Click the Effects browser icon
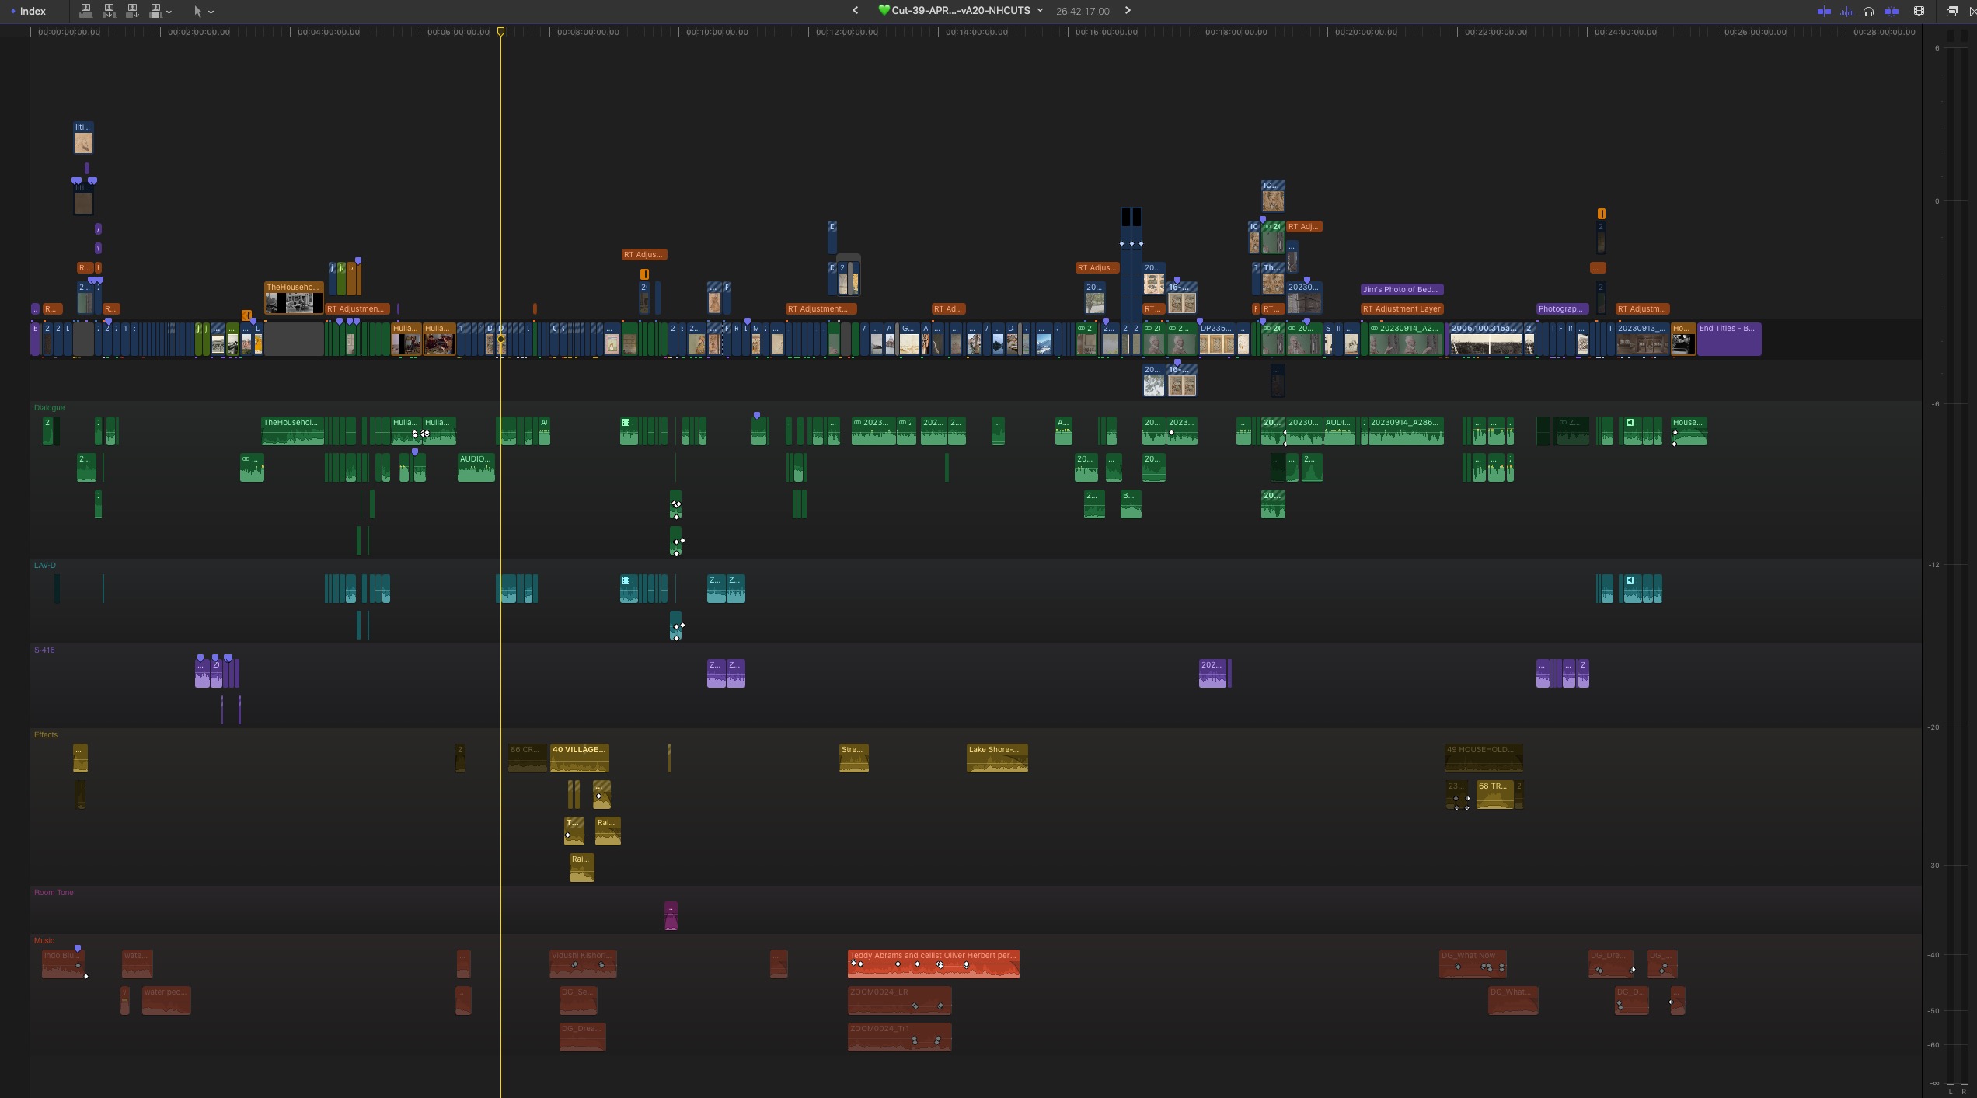The width and height of the screenshot is (1977, 1098). pos(1951,11)
